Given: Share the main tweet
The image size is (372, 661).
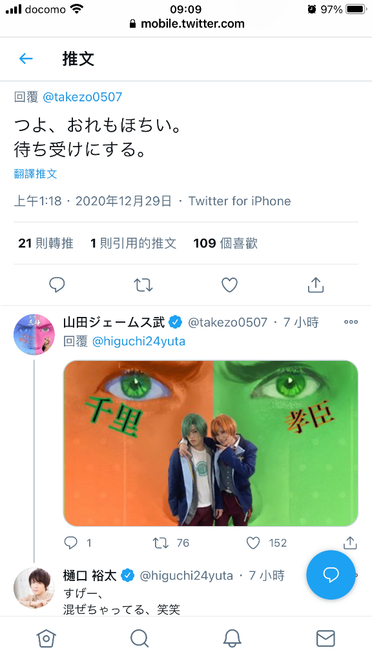Looking at the screenshot, I should tap(315, 285).
